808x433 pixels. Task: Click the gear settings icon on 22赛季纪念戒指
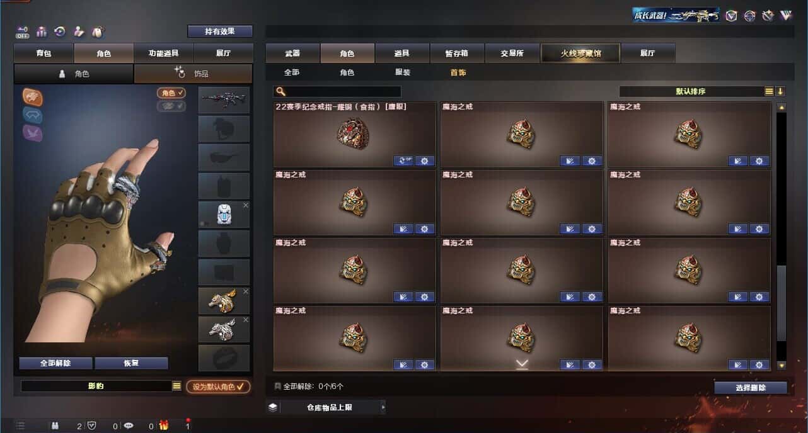pyautogui.click(x=425, y=160)
